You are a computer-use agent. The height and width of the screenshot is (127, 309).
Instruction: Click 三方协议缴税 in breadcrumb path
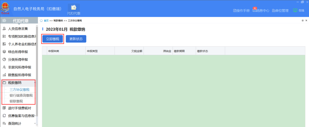click(75, 21)
